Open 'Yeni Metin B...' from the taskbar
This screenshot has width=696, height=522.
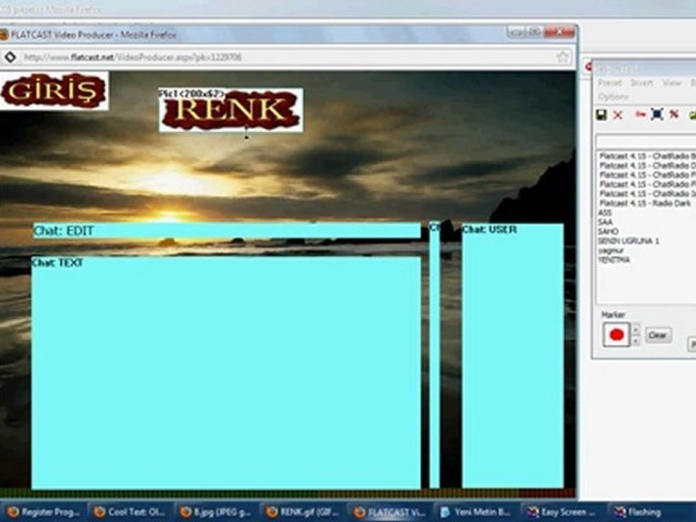click(476, 513)
